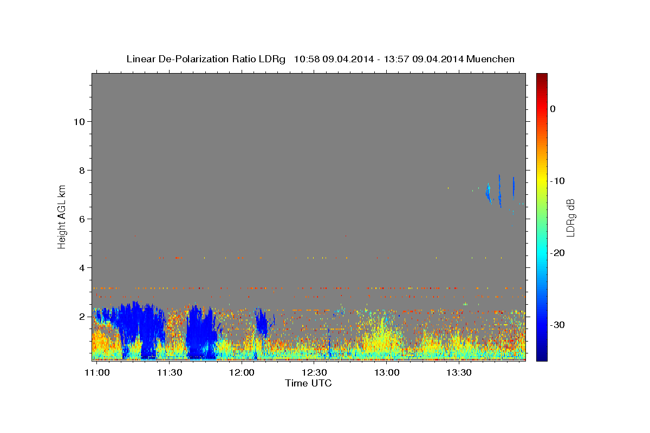
Task: Click the plot title 'Linear De-Polarization Ratio LDRg'
Action: tap(206, 59)
